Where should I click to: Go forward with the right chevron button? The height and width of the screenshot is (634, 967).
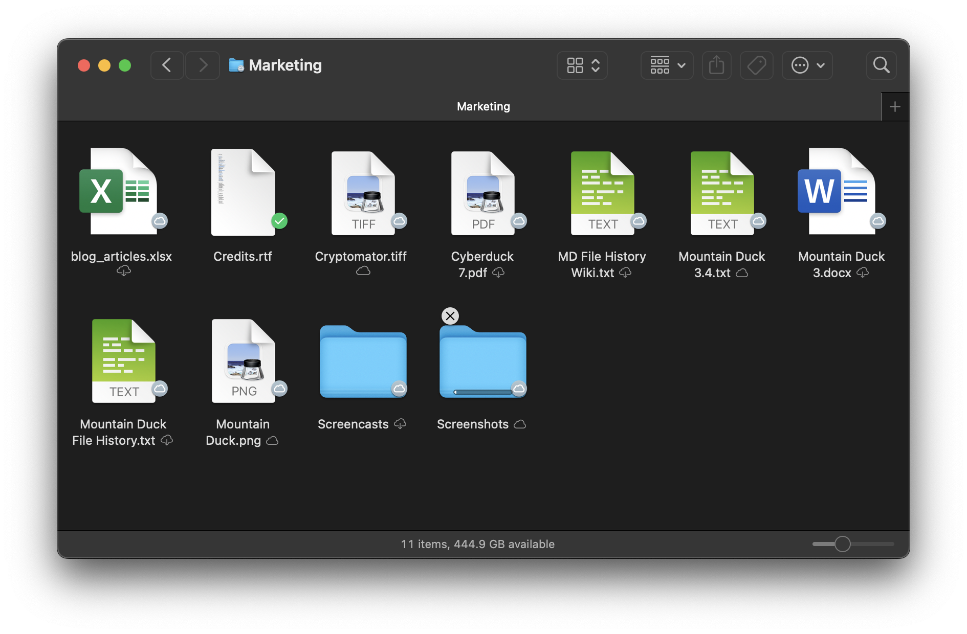tap(203, 65)
